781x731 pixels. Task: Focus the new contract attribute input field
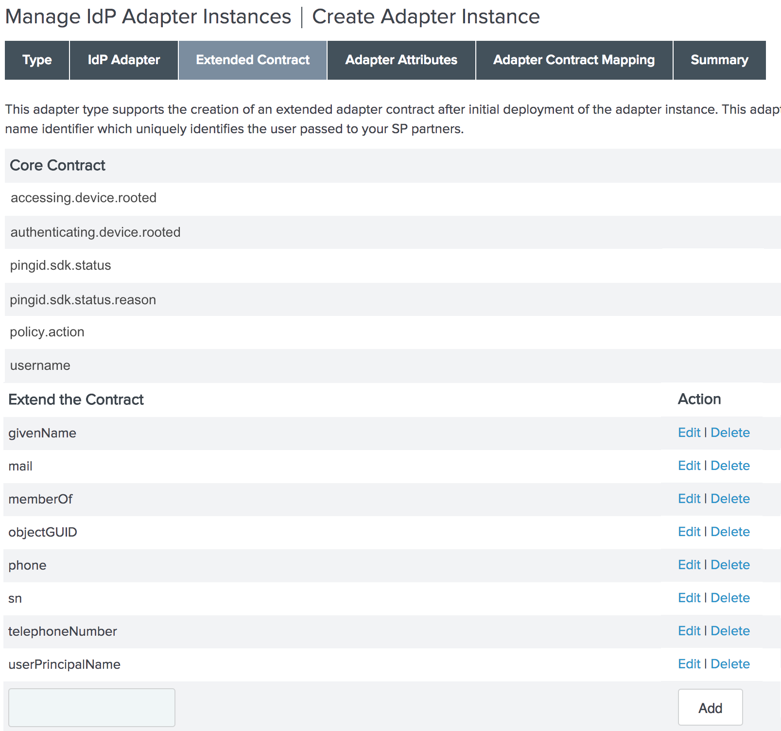coord(92,708)
